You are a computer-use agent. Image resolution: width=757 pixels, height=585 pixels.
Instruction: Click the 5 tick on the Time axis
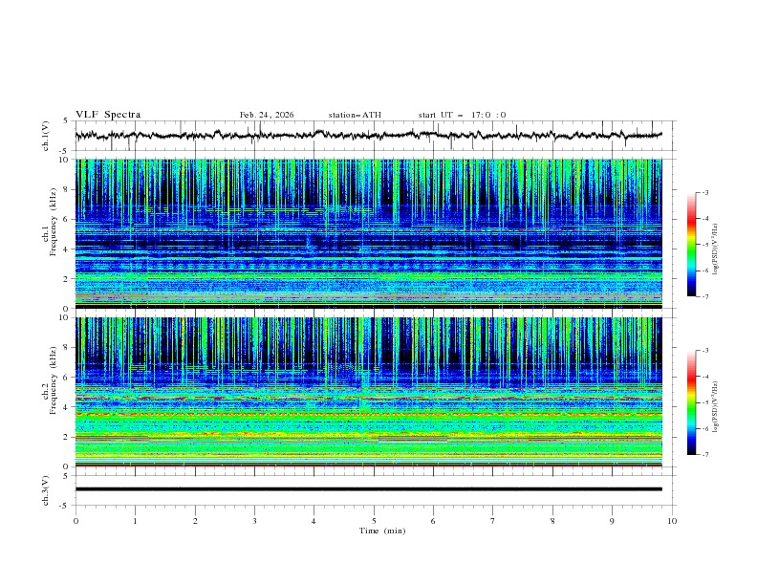375,521
